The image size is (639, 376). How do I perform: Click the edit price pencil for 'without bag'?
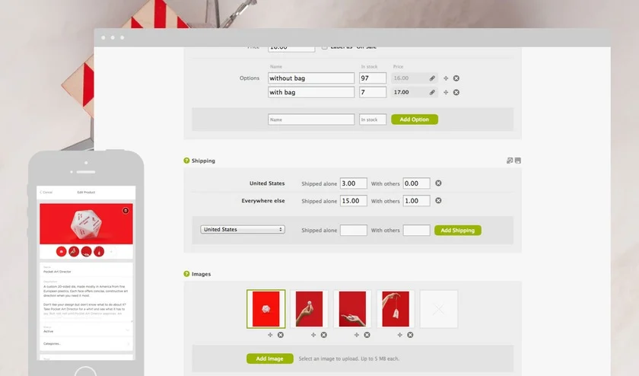coord(433,78)
